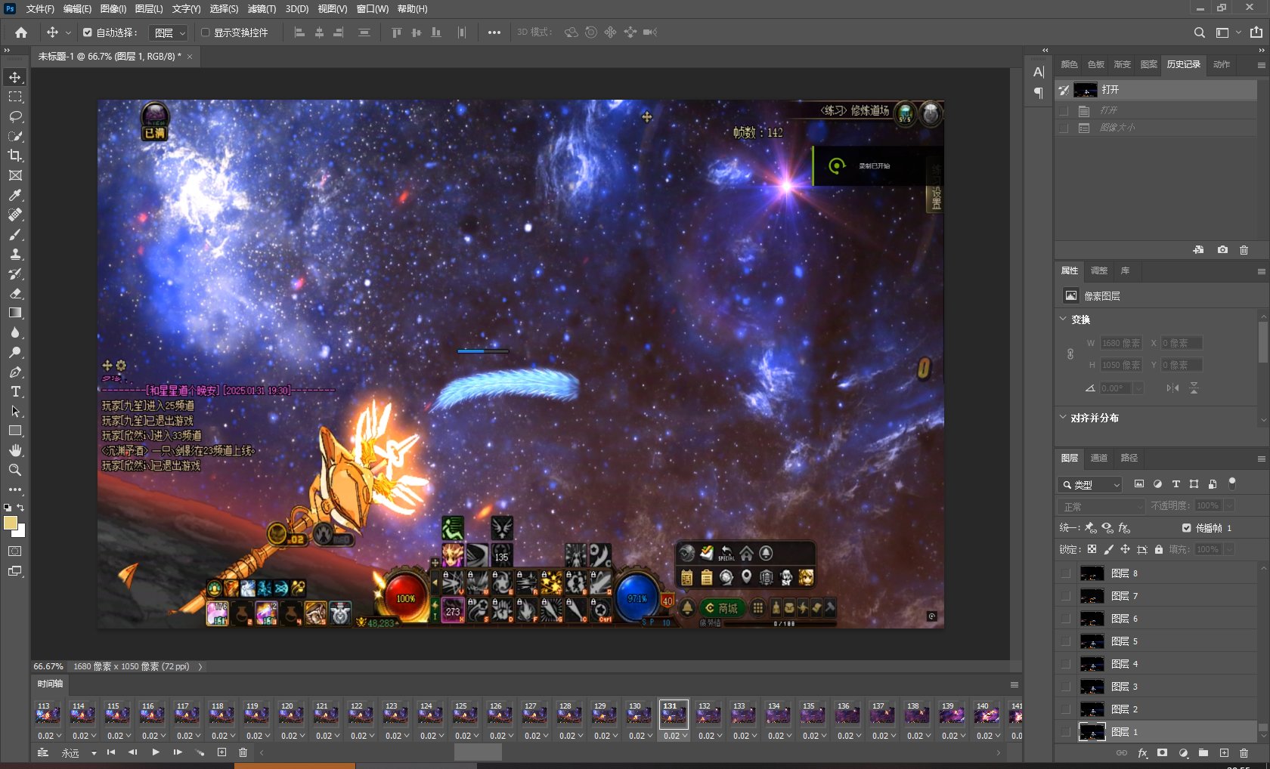Go to the first frame button
Viewport: 1270px width, 769px height.
click(111, 752)
